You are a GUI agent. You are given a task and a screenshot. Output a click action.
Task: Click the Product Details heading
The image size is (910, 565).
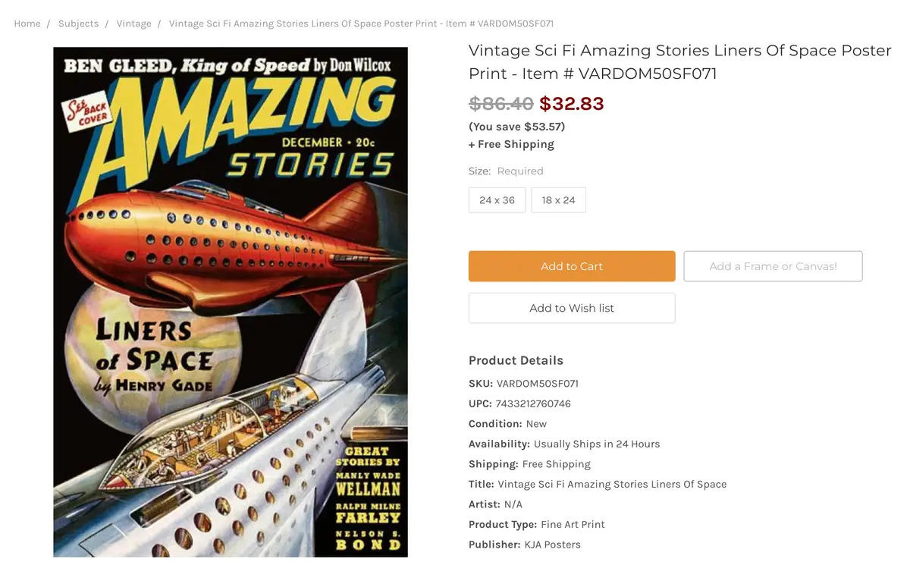(516, 360)
